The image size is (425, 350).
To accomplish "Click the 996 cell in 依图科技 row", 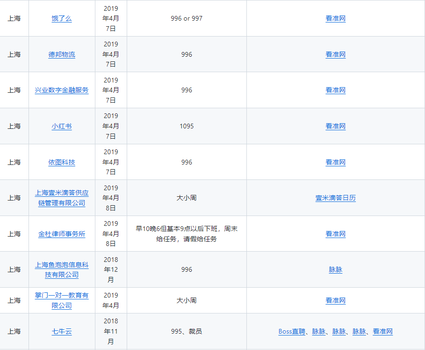I will tap(187, 163).
